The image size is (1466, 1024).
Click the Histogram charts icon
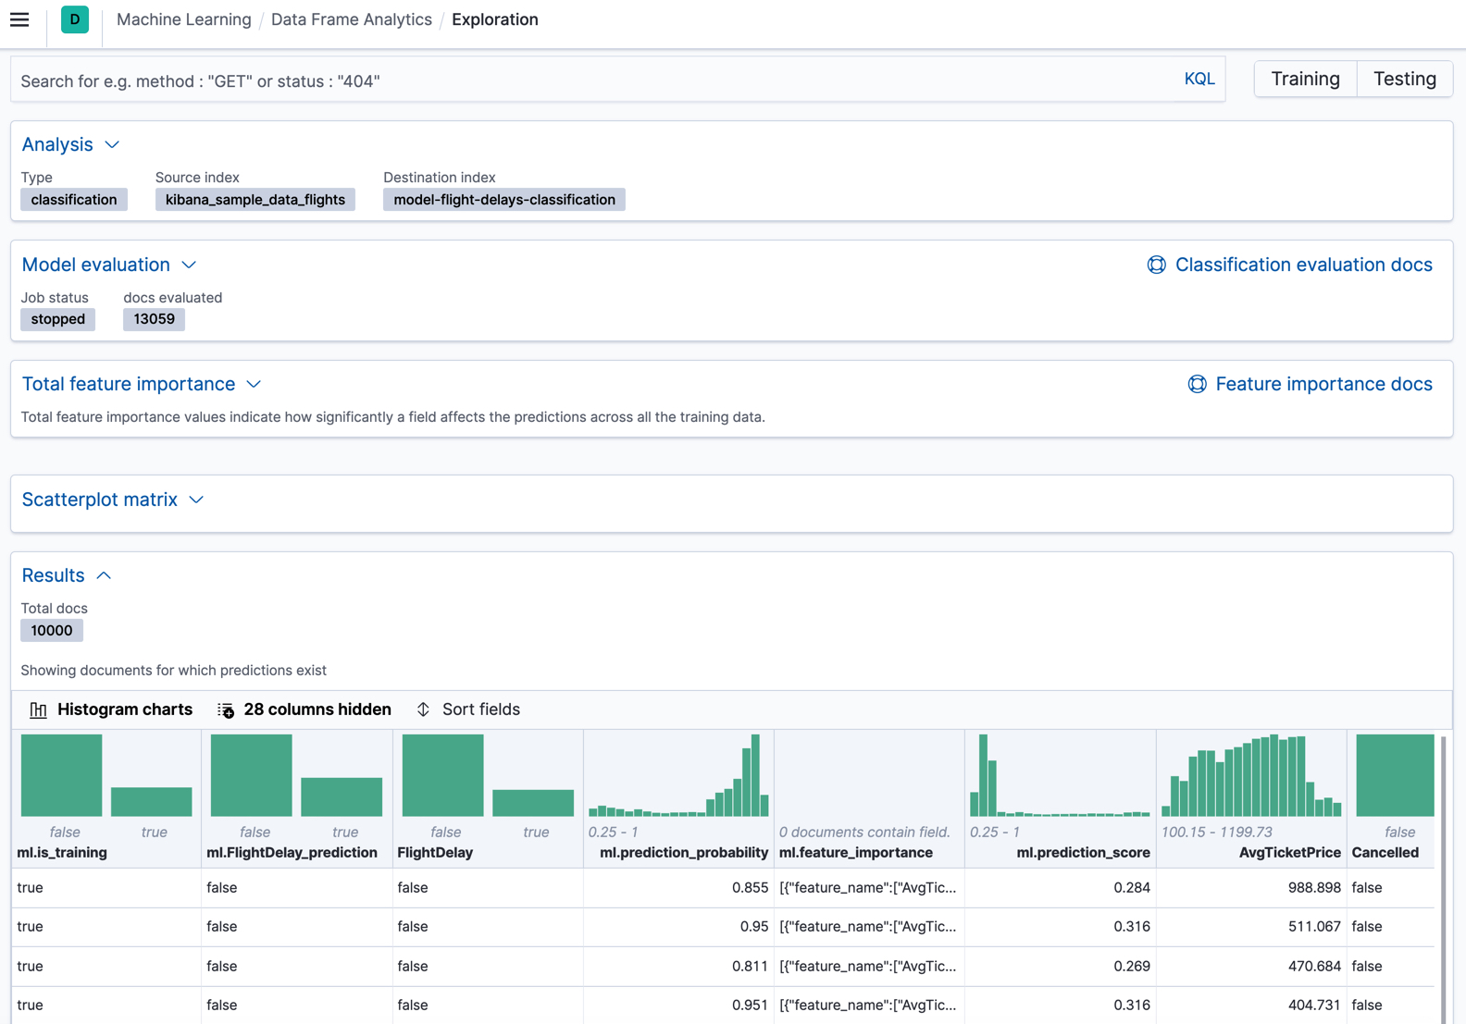[38, 709]
